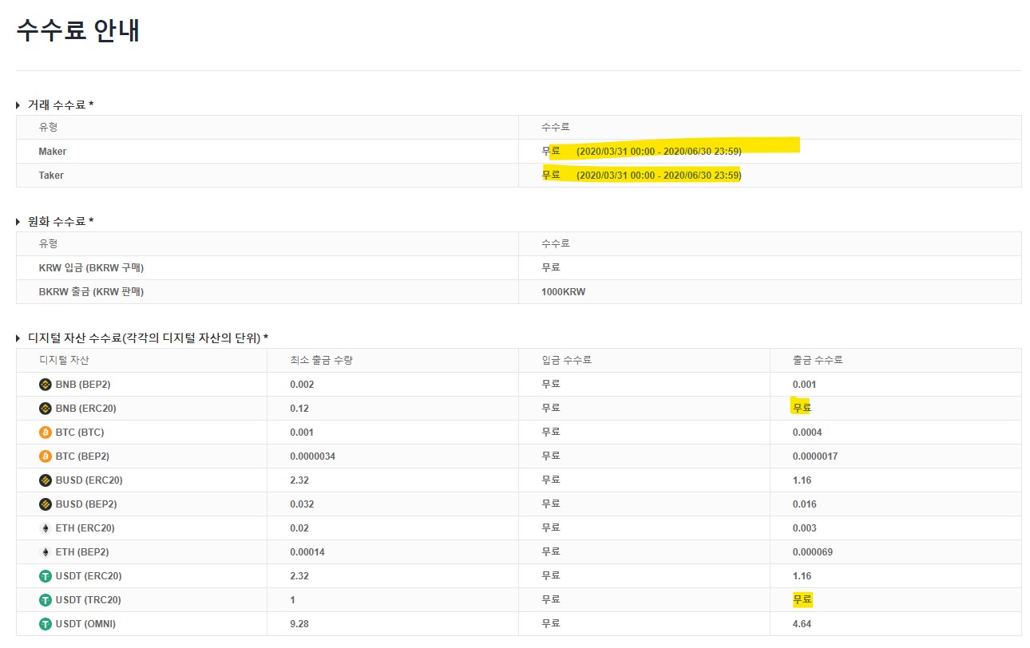Screen dimensions: 1030x648
Task: Click the BNB (ERC20) asset name
Action: (x=85, y=408)
